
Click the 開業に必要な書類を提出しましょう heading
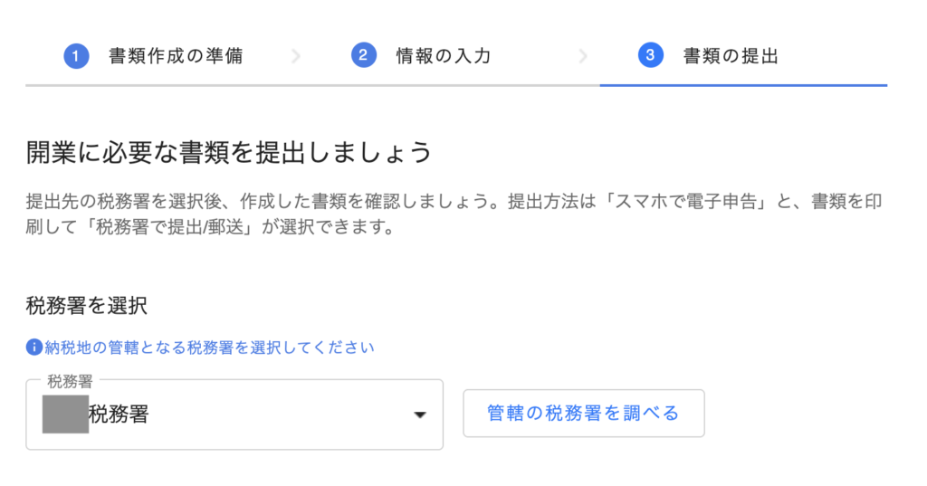[x=229, y=152]
